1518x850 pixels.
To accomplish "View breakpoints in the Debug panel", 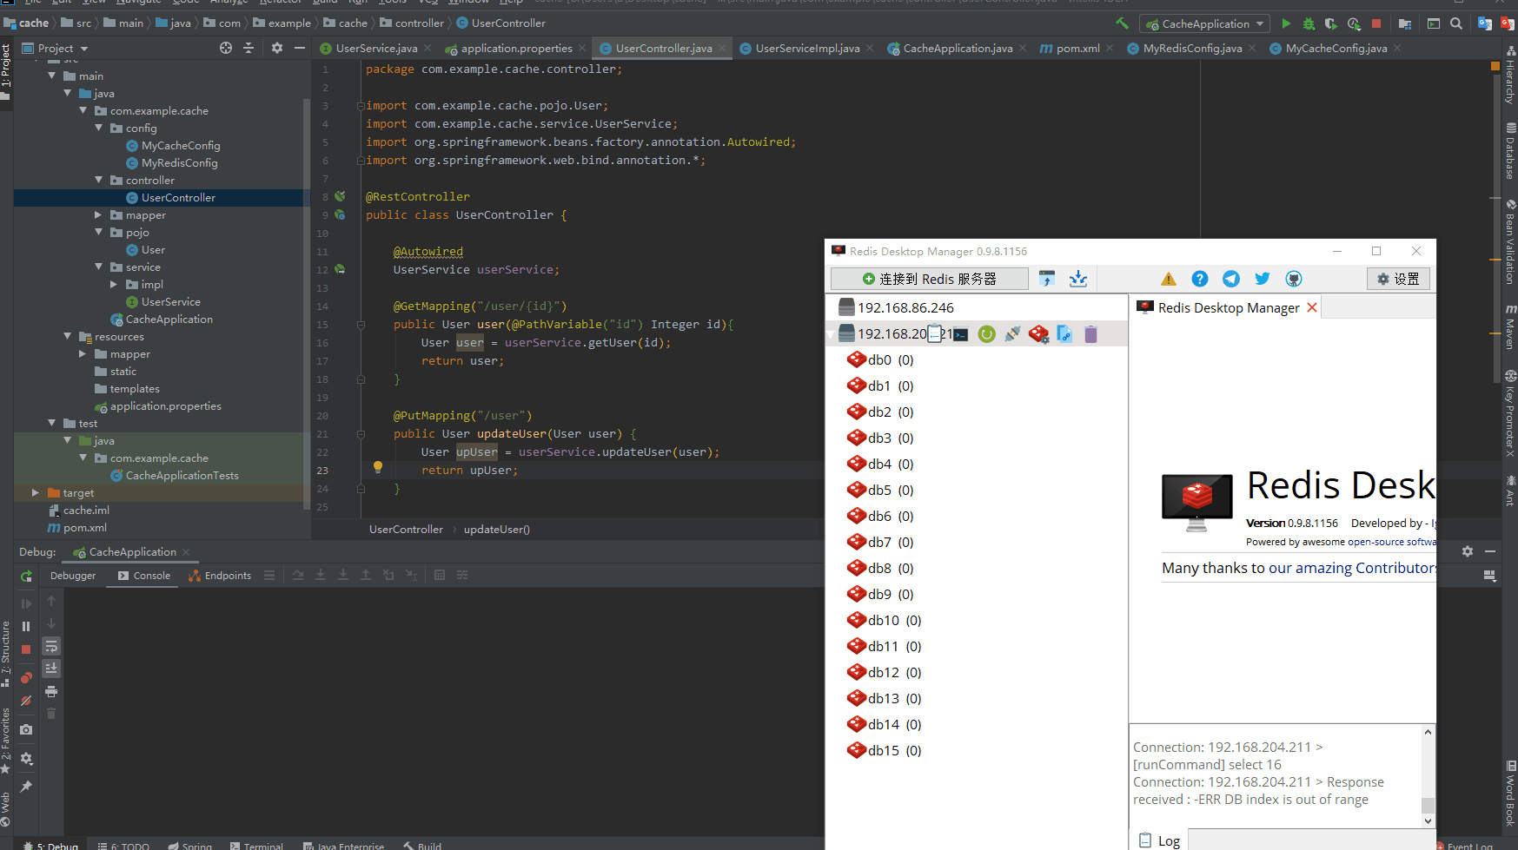I will pos(26,678).
